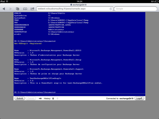Open the Safari tabs/pages view

18,9
